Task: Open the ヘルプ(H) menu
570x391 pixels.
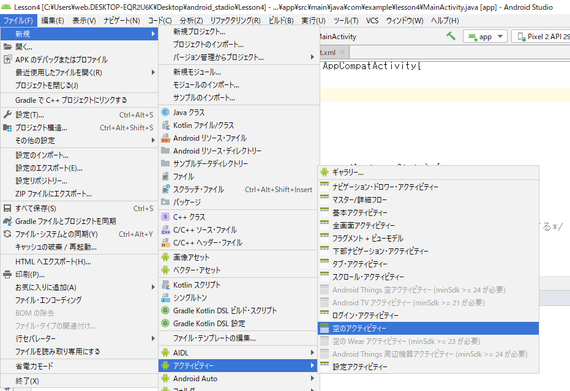Action: [x=444, y=21]
